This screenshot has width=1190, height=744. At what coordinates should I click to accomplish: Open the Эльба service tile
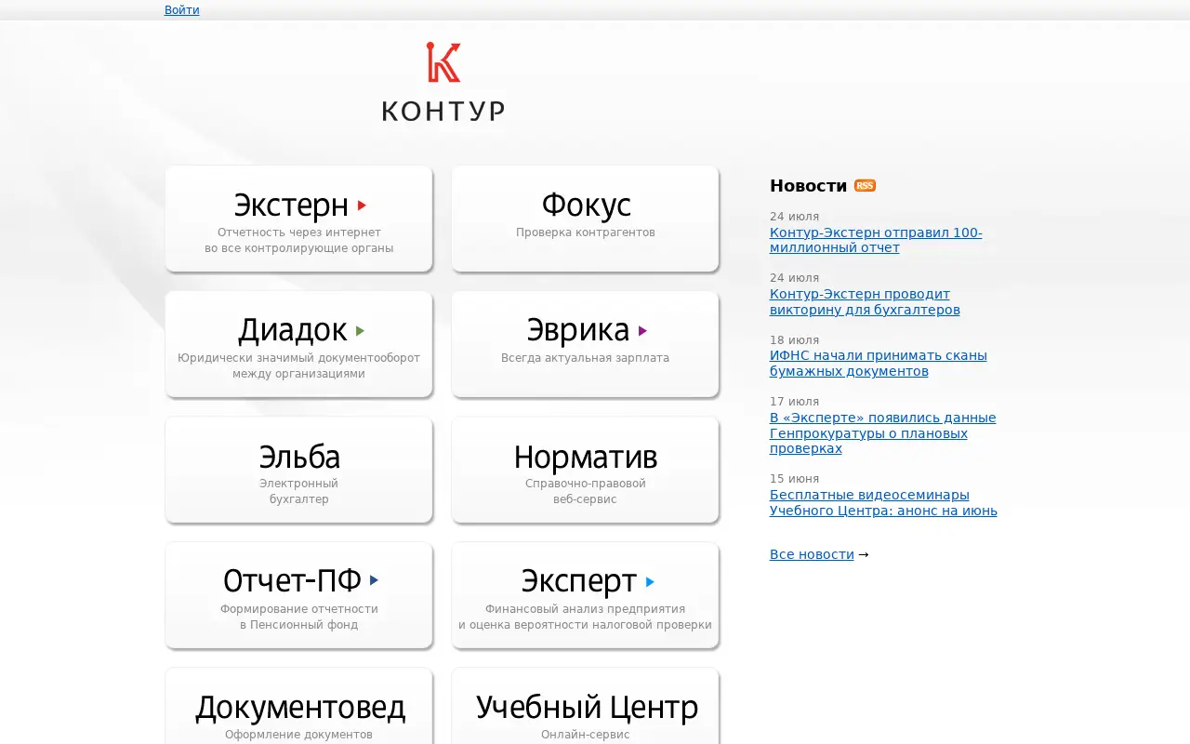point(298,470)
